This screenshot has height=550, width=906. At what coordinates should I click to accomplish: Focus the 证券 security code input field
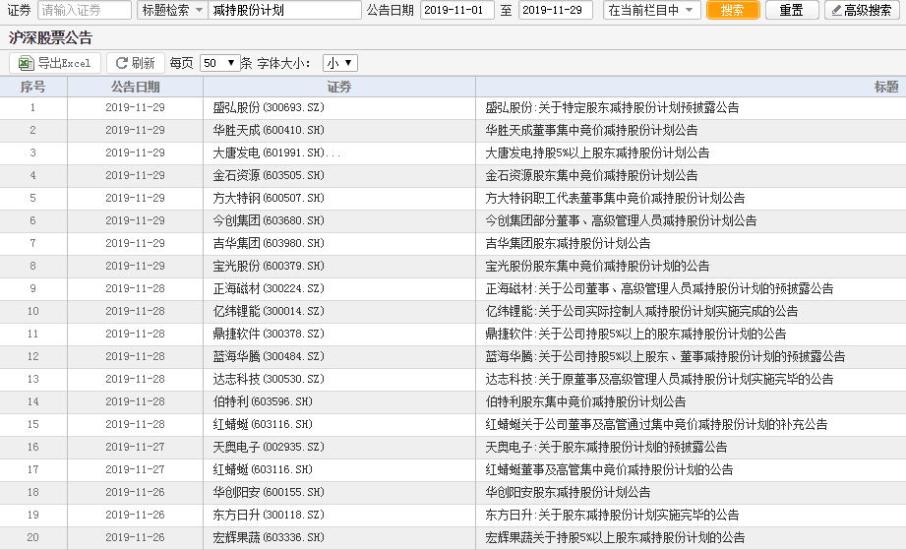(84, 11)
